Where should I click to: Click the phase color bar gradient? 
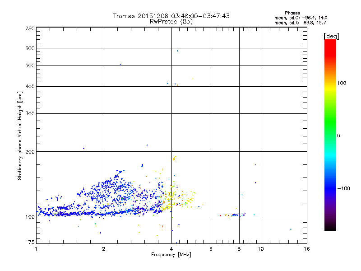pos(330,135)
